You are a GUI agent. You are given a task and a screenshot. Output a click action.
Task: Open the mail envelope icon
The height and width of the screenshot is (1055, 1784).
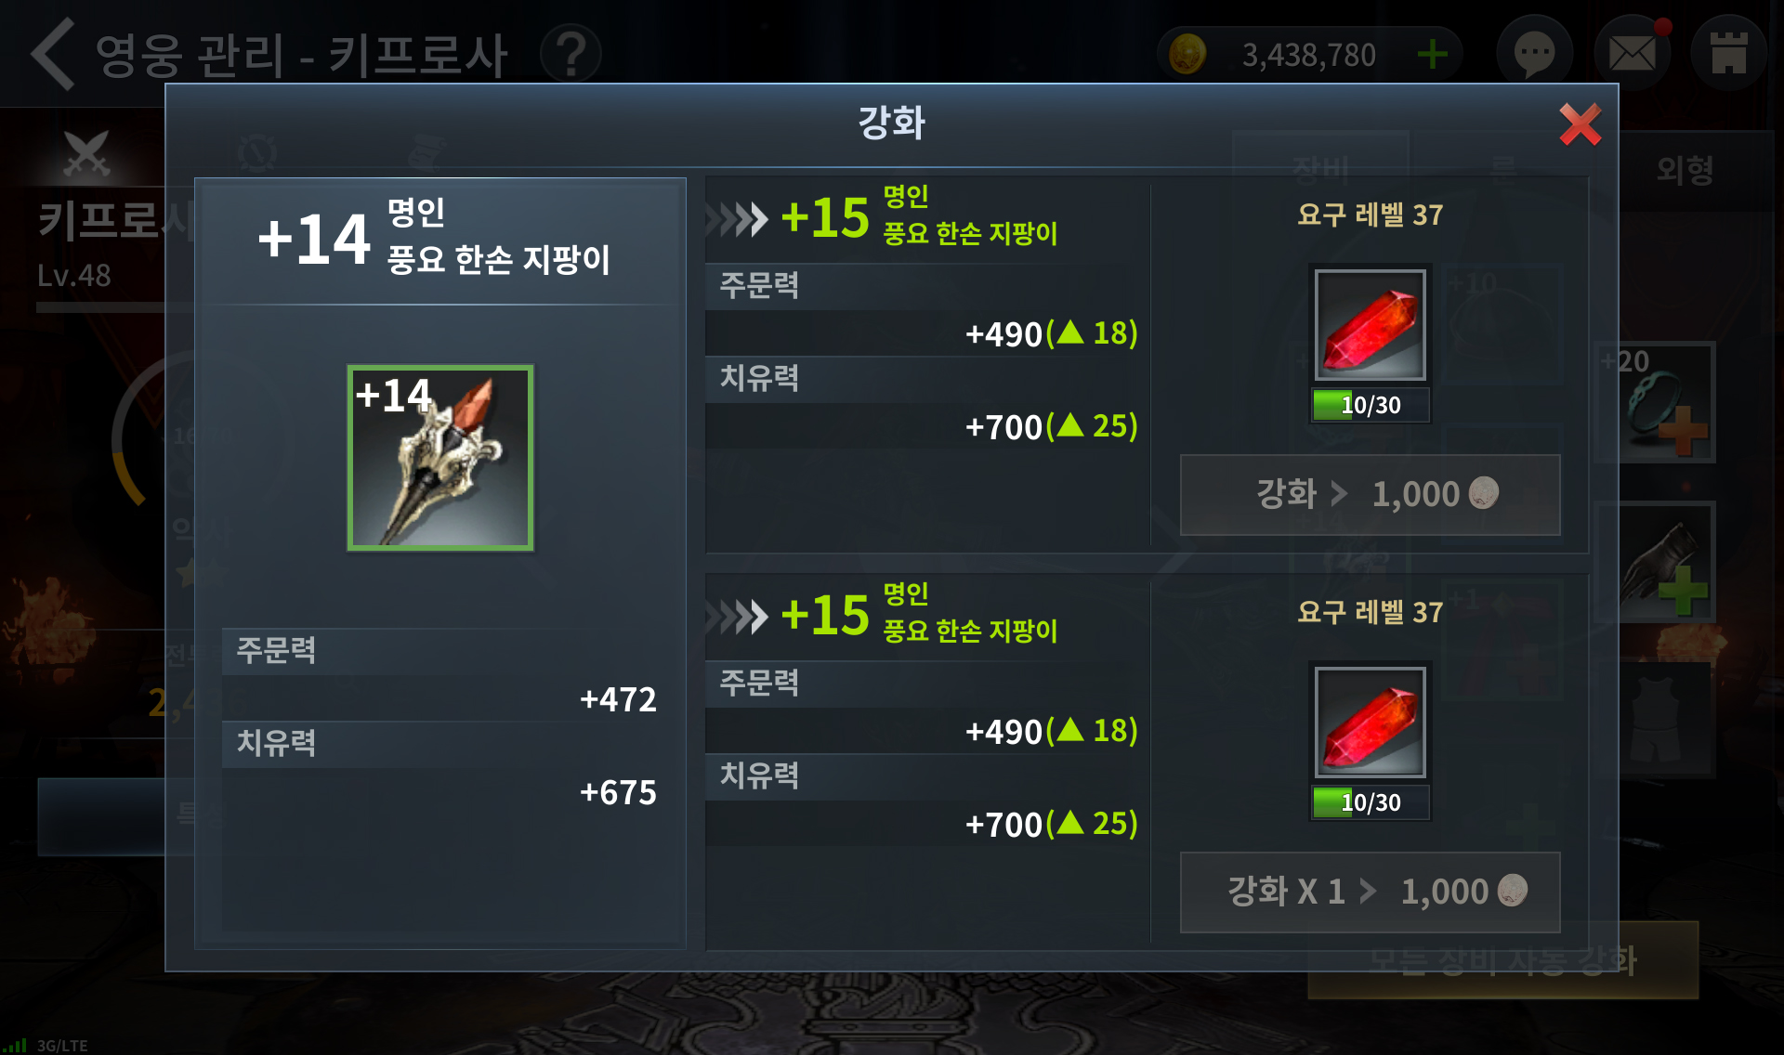click(1633, 53)
